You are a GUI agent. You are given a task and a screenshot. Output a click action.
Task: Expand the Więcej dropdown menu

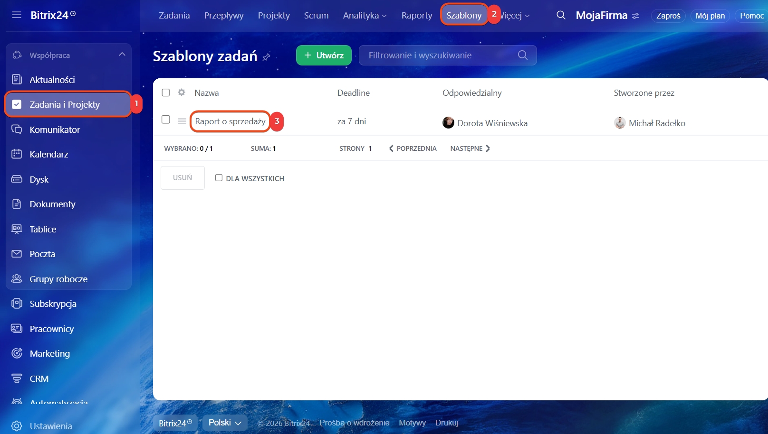515,15
